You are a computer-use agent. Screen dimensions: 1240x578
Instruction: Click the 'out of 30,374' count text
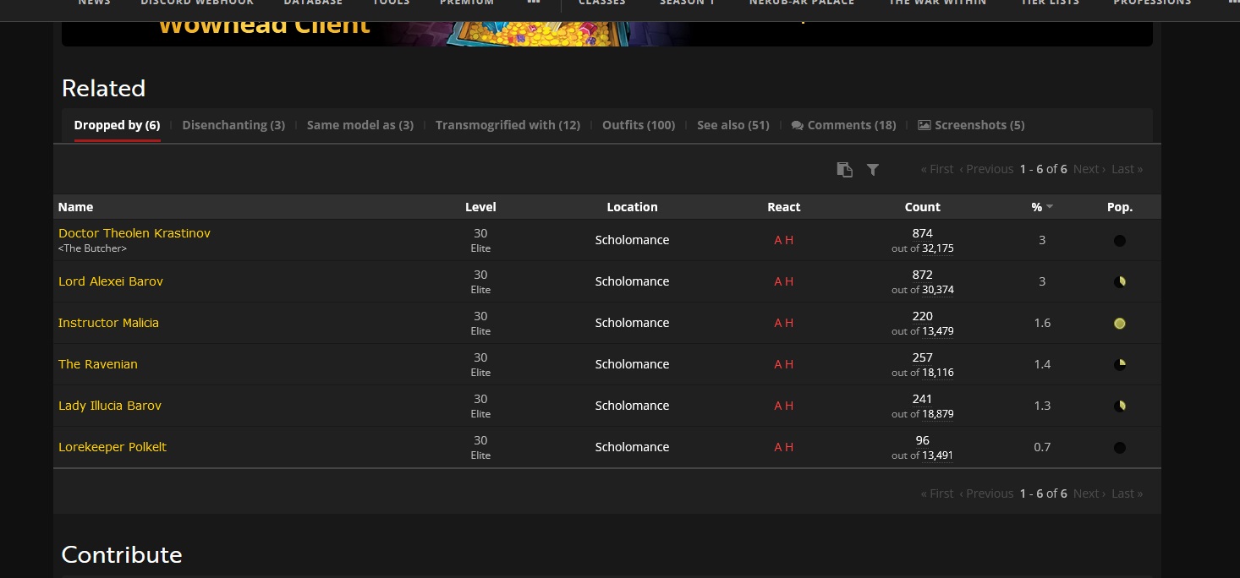(923, 290)
